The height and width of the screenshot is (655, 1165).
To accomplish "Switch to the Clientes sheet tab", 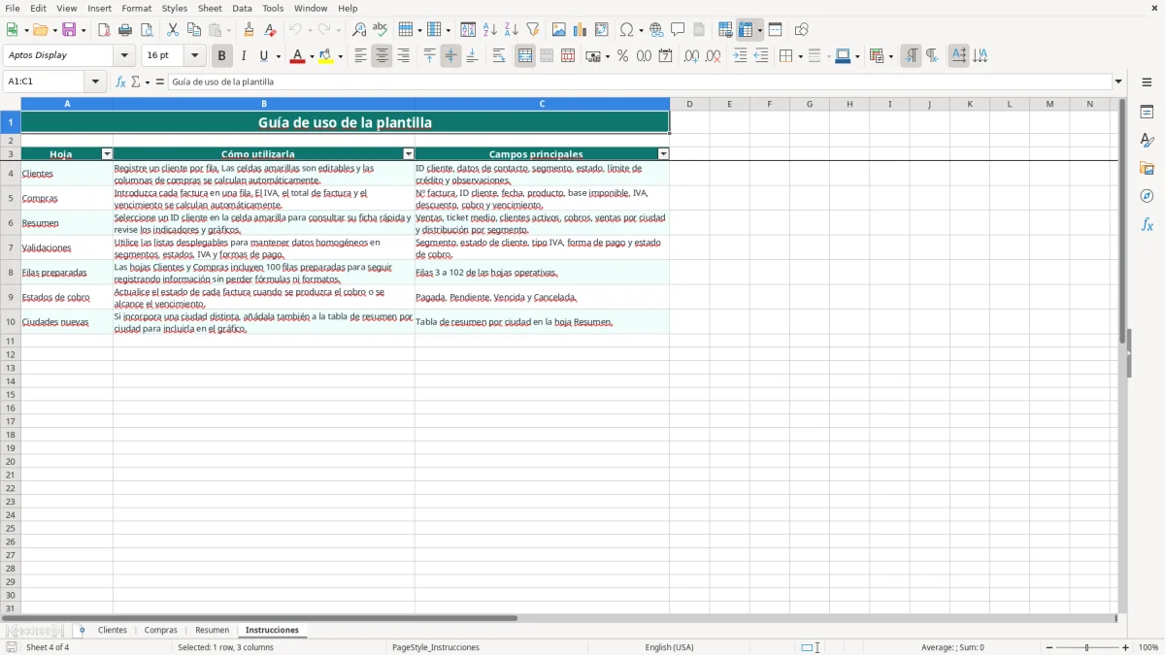I will click(x=113, y=631).
